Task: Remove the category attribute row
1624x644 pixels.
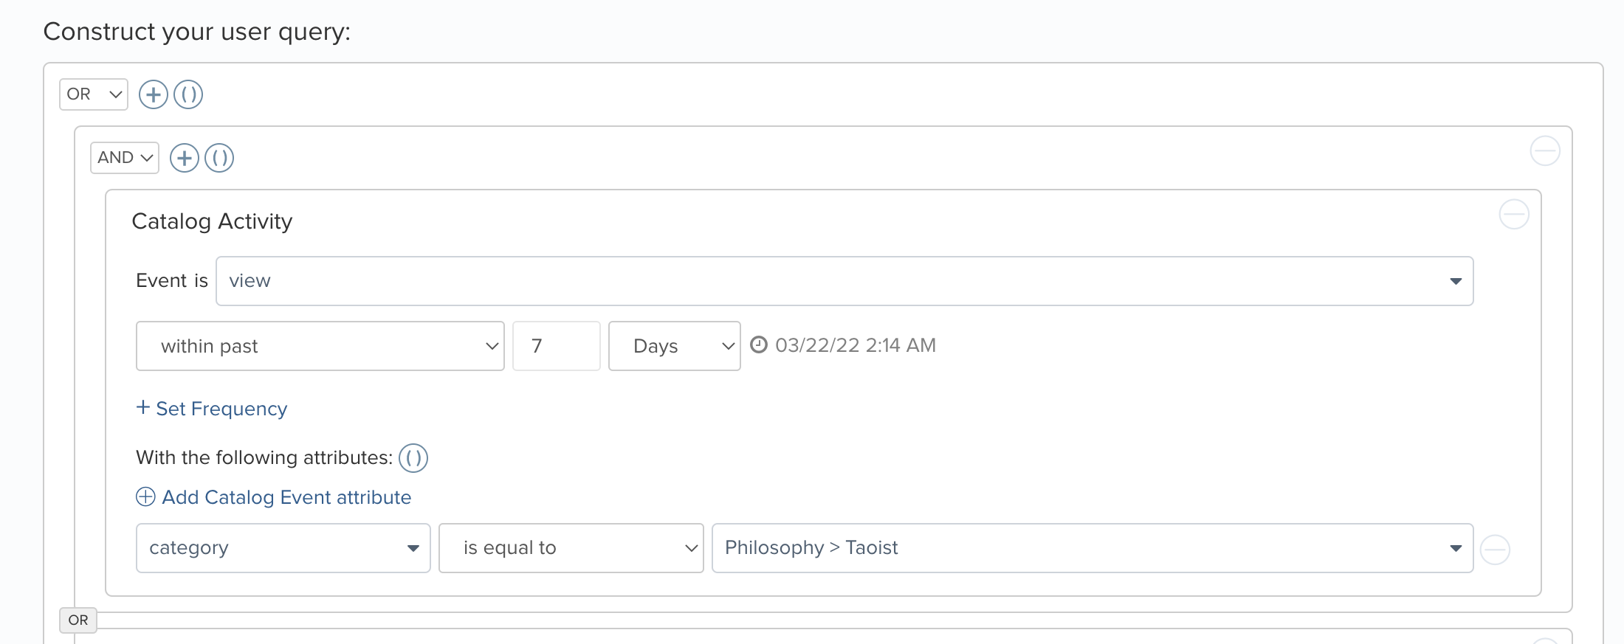Action: tap(1496, 550)
